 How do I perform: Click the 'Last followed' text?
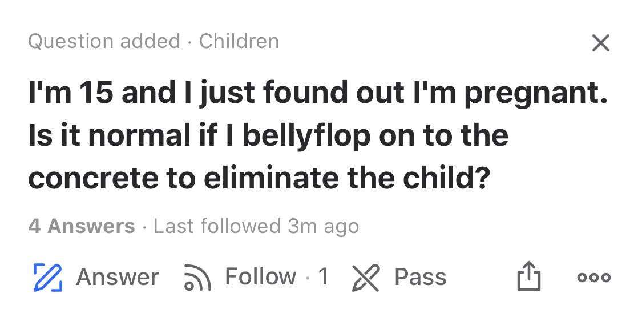[x=217, y=226]
